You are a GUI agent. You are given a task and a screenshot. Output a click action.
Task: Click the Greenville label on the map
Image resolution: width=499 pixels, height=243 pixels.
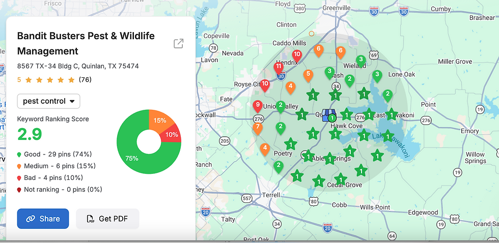coord(336,8)
